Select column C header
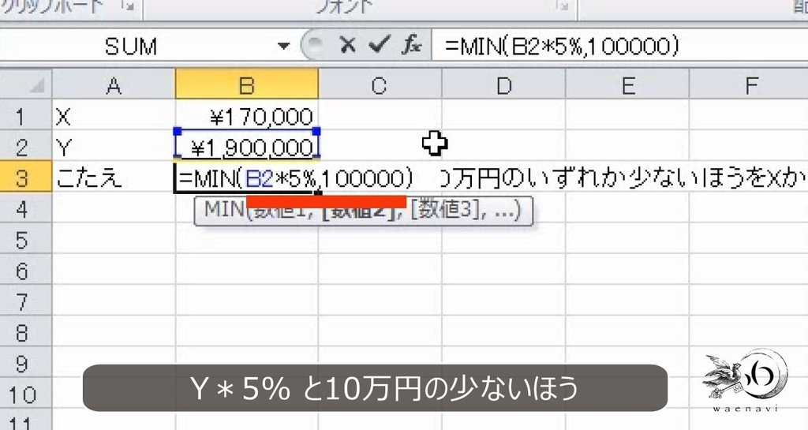Viewport: 808px width, 430px height. (x=380, y=85)
